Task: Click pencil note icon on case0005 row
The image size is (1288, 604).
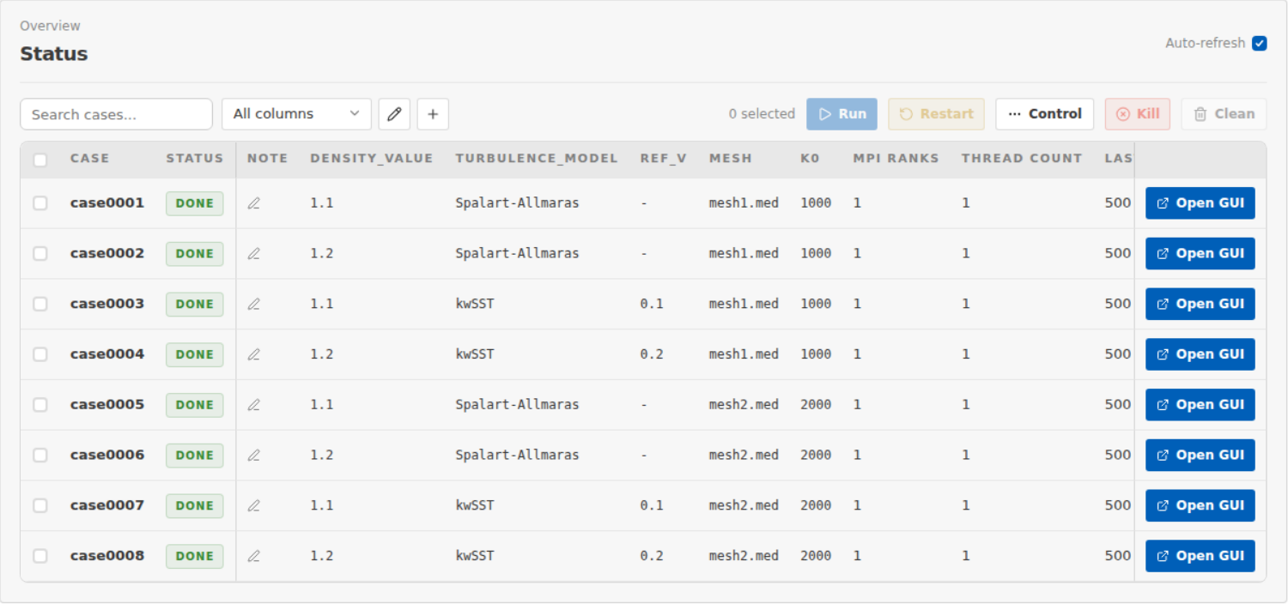Action: click(253, 405)
